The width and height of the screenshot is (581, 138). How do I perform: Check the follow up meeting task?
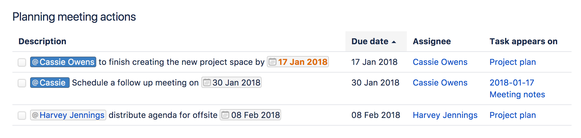point(22,83)
